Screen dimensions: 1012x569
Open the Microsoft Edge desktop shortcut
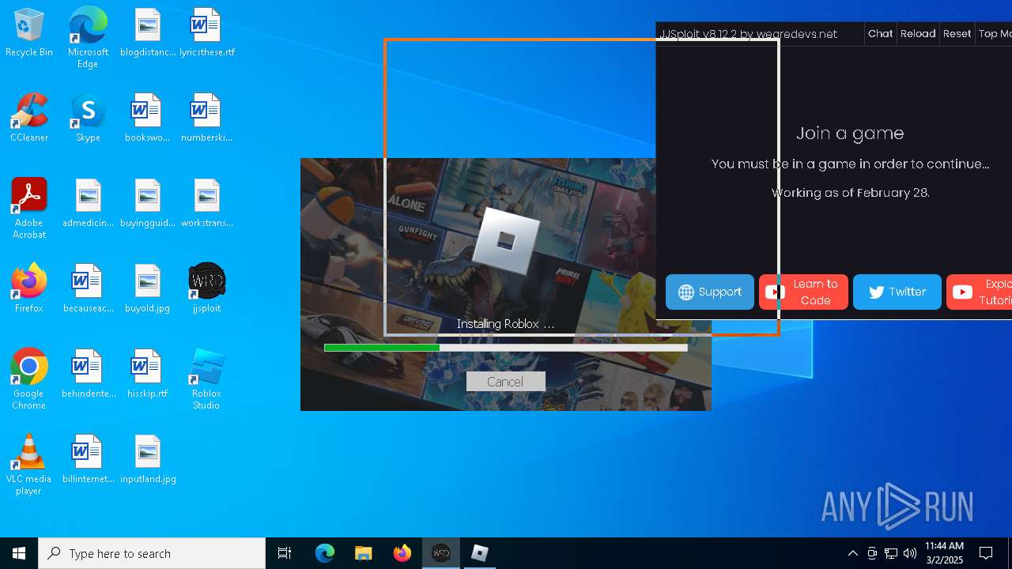pyautogui.click(x=88, y=37)
